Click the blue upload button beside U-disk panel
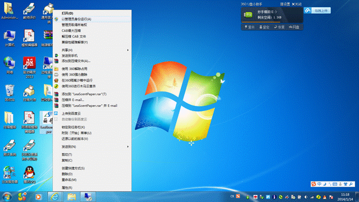The height and width of the screenshot is (202, 359). 321,10
